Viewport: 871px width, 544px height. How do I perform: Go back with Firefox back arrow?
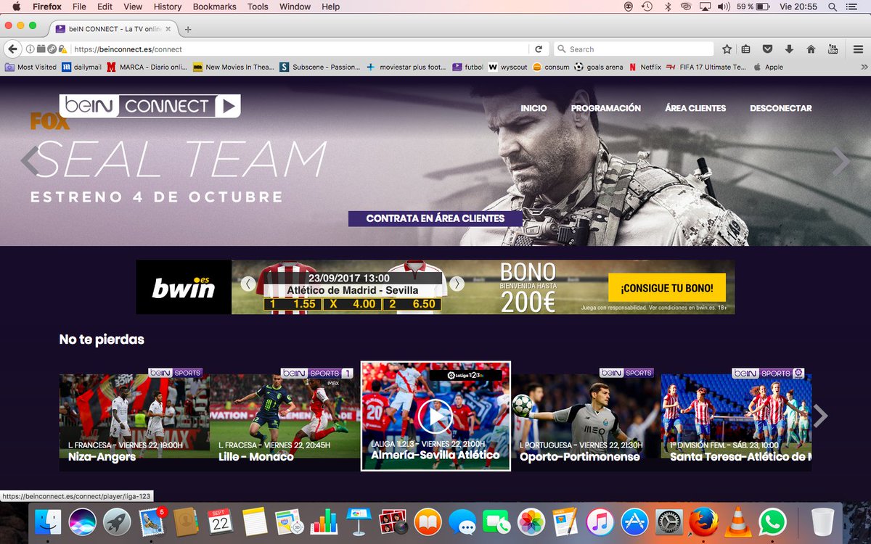[x=12, y=49]
